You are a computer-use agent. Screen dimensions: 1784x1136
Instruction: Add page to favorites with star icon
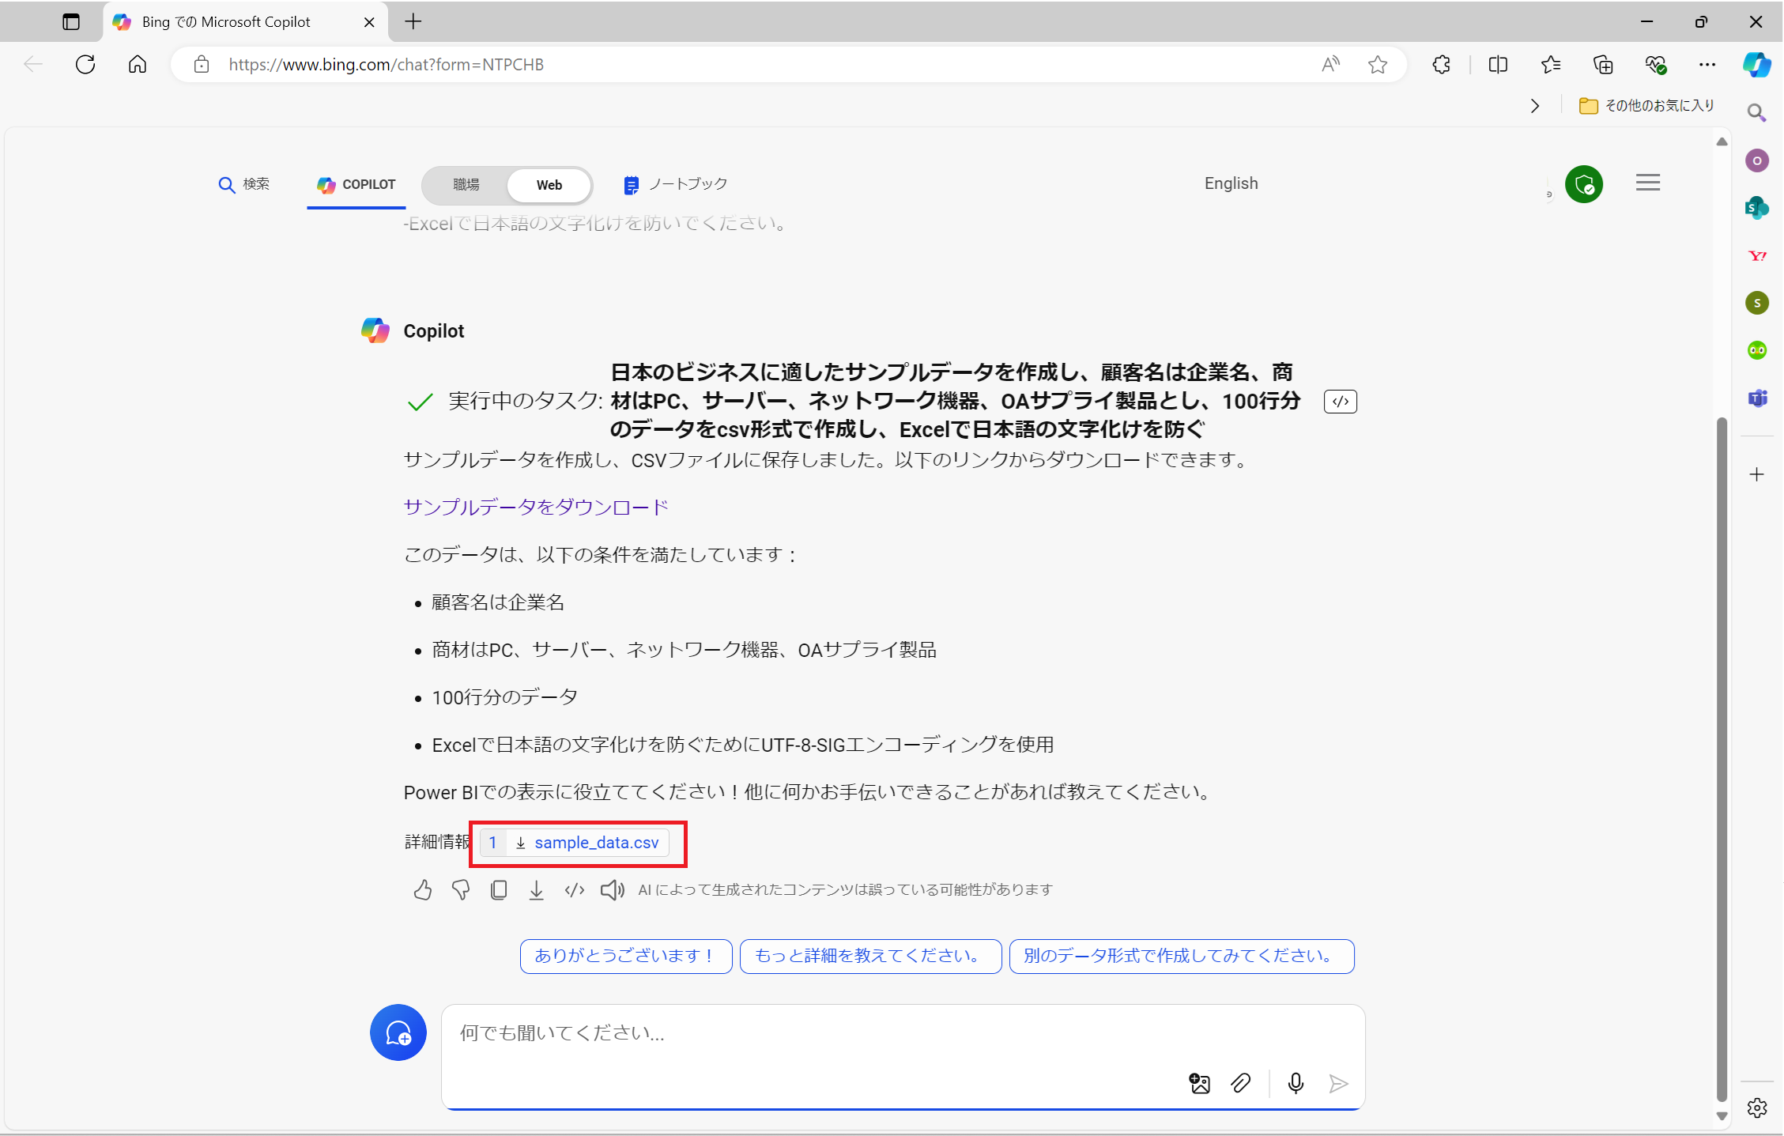(x=1378, y=64)
